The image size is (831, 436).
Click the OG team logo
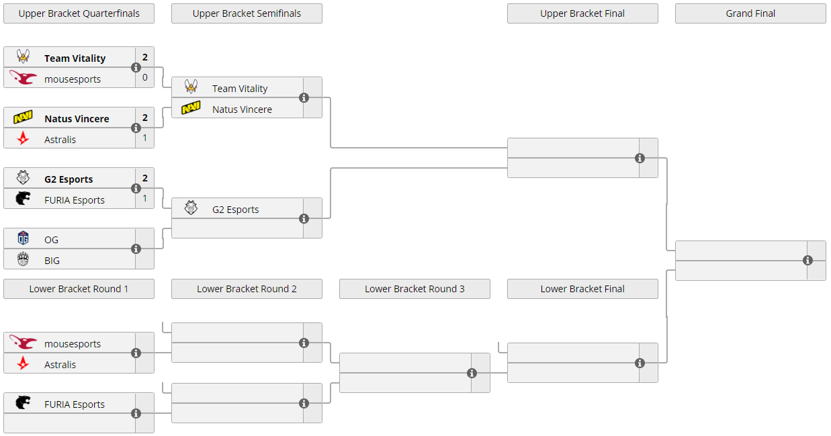click(x=24, y=239)
